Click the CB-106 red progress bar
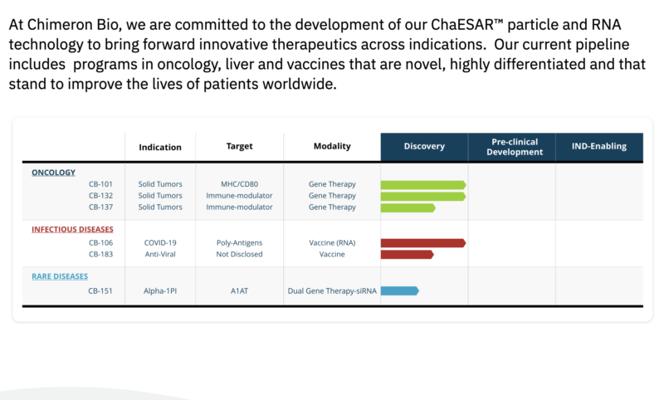The width and height of the screenshot is (664, 400). [423, 243]
